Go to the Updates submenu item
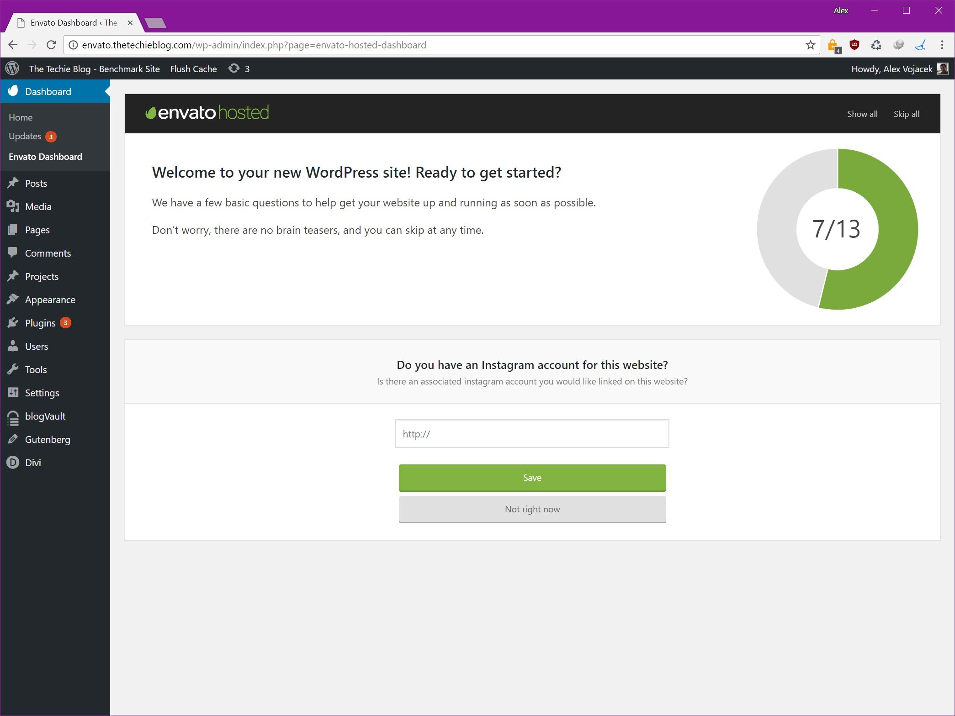The height and width of the screenshot is (716, 955). point(25,136)
